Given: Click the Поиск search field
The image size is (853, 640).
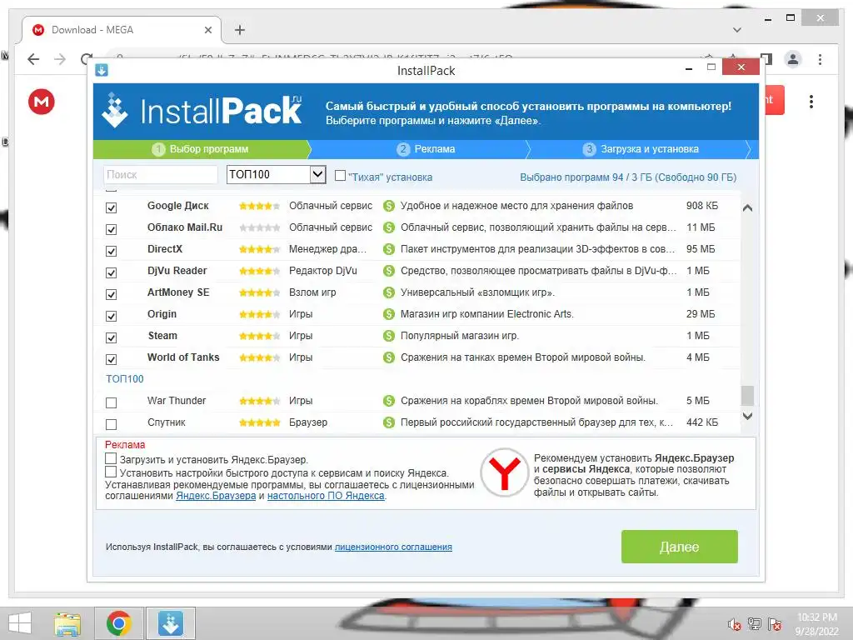Looking at the screenshot, I should coord(161,175).
